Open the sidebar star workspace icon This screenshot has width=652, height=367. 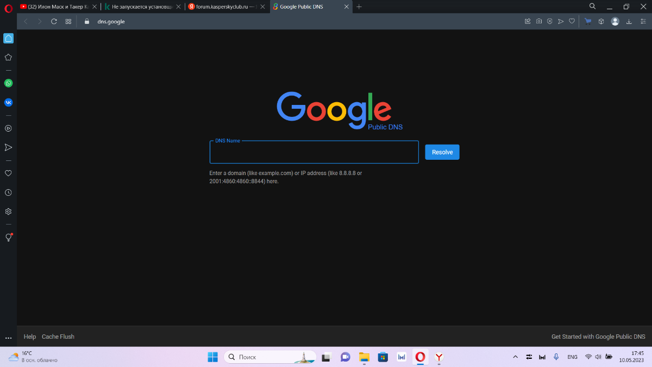(8, 57)
